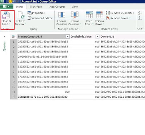Expand the Keep Rows dropdown arrow
The image size is (145, 135).
tap(93, 24)
